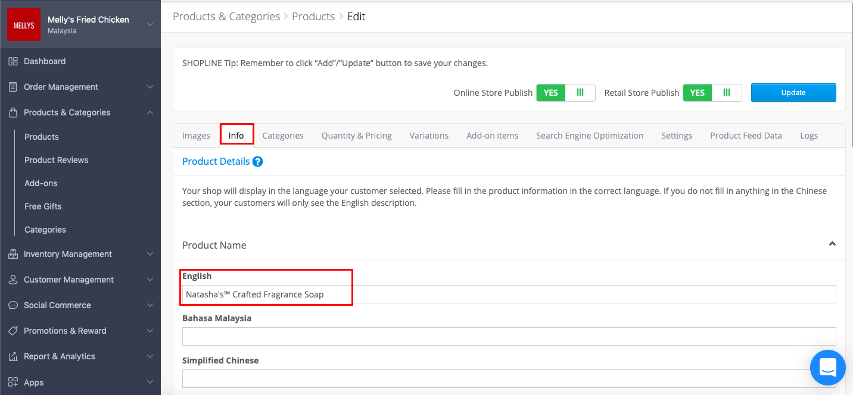Open the Apps section
Screen dimensions: 853x395
[33, 382]
